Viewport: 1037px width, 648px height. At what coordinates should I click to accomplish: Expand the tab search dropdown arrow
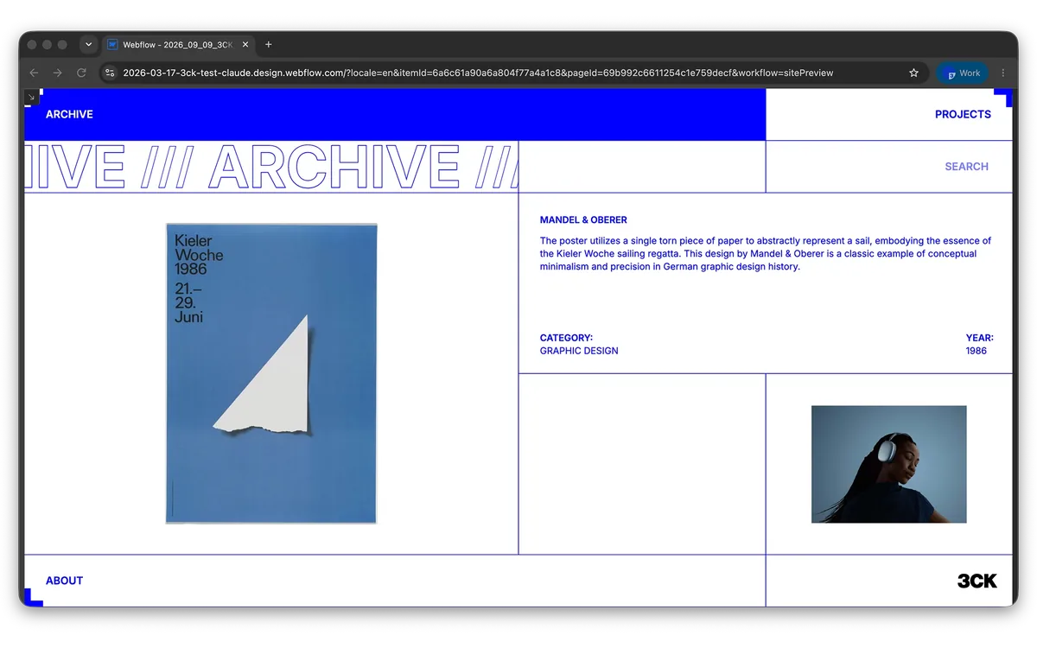click(88, 44)
